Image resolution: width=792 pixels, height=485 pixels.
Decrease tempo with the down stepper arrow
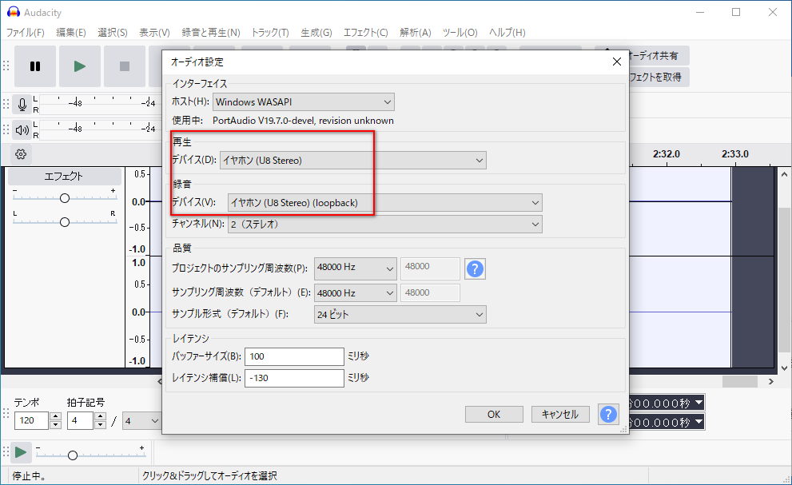point(56,425)
